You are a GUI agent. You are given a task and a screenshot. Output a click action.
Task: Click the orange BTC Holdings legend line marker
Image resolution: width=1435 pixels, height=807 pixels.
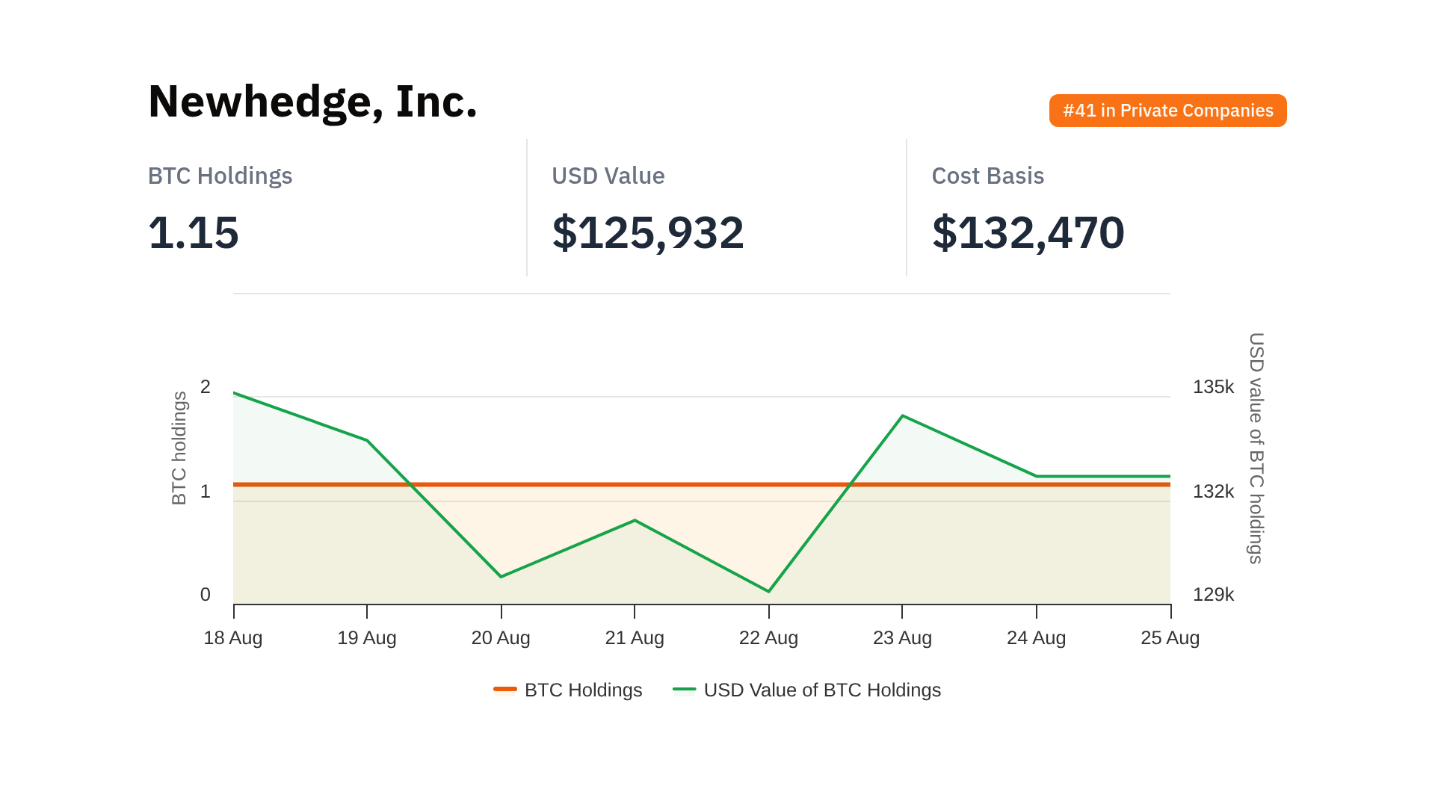click(x=505, y=689)
